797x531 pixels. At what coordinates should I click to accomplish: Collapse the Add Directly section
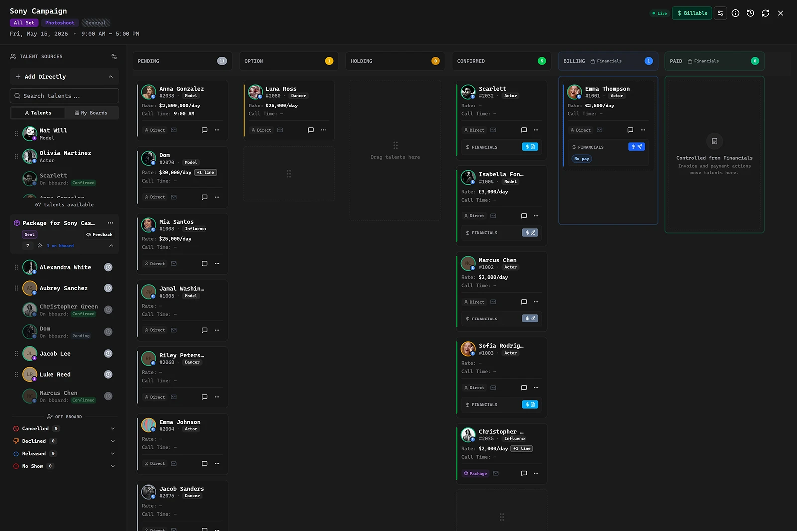111,77
